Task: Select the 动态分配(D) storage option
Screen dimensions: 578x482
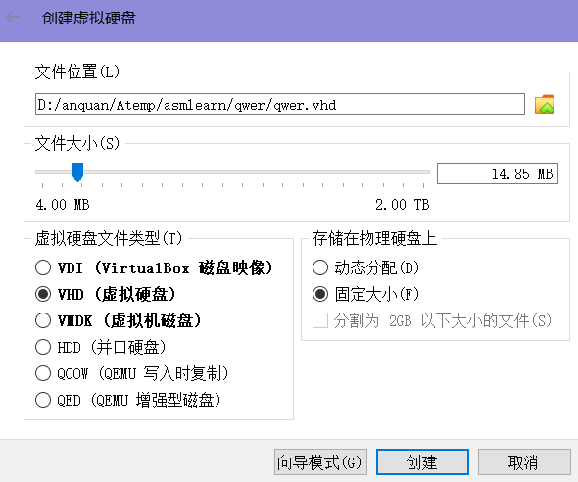Action: [365, 267]
